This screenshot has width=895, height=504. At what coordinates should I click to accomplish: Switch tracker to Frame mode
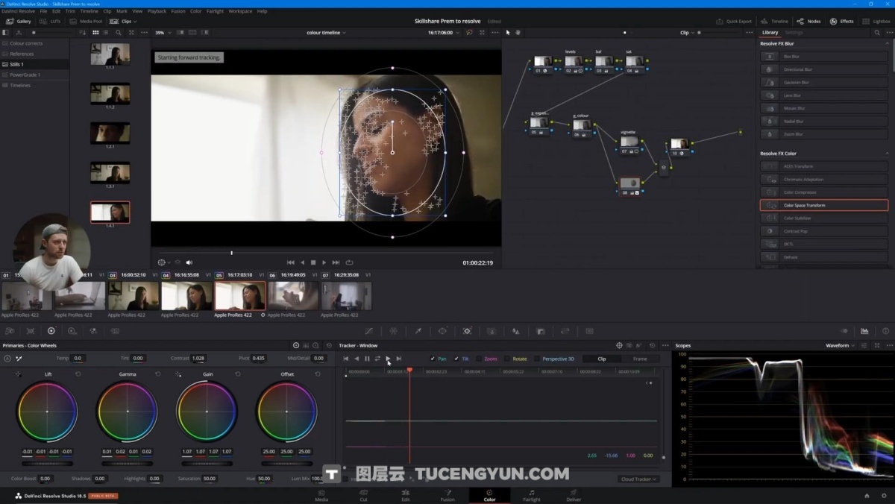pyautogui.click(x=640, y=359)
